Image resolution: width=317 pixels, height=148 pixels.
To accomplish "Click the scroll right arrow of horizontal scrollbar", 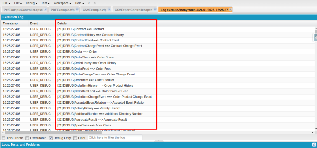I will [x=313, y=133].
